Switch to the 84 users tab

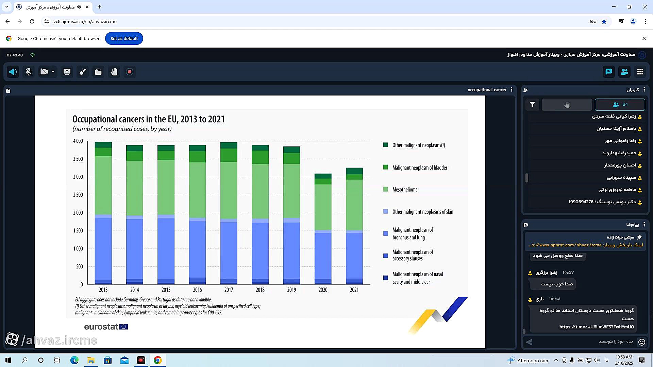[x=620, y=105]
